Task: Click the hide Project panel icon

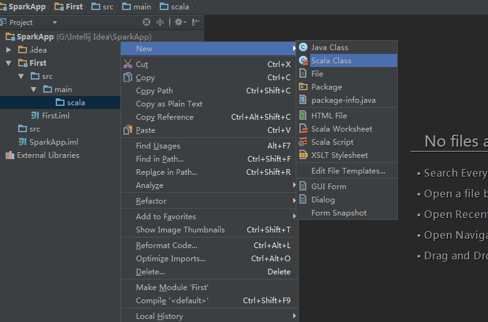Action: click(x=195, y=22)
